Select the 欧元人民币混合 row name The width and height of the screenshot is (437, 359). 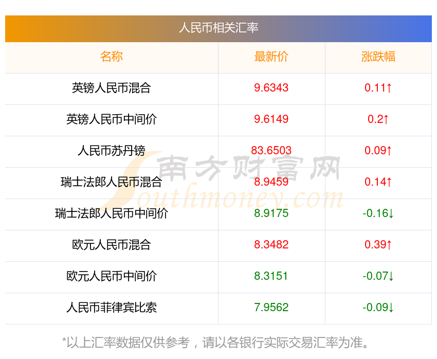[x=112, y=245]
